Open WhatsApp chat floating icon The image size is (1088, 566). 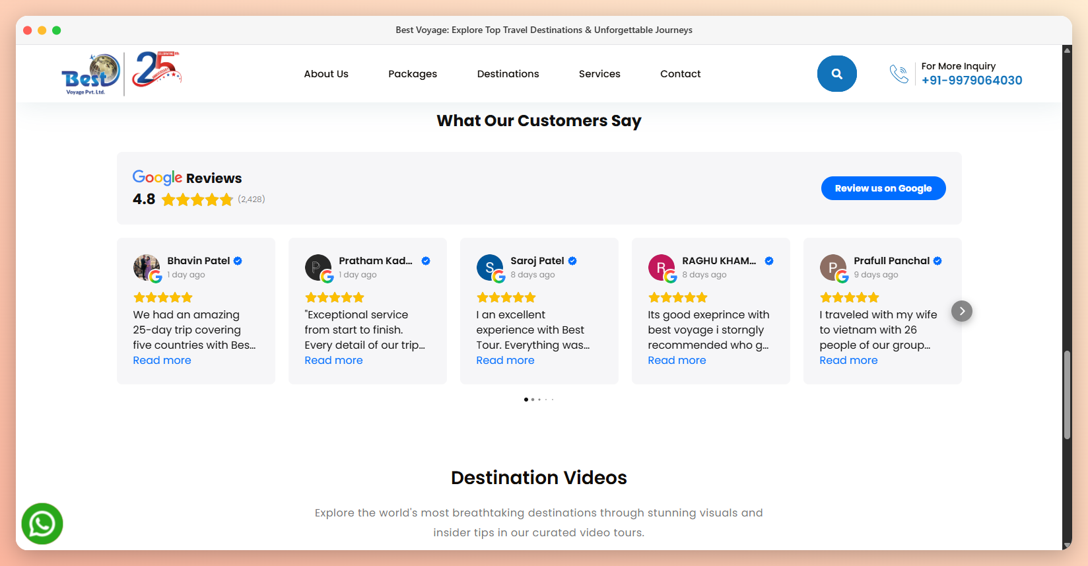[x=42, y=524]
